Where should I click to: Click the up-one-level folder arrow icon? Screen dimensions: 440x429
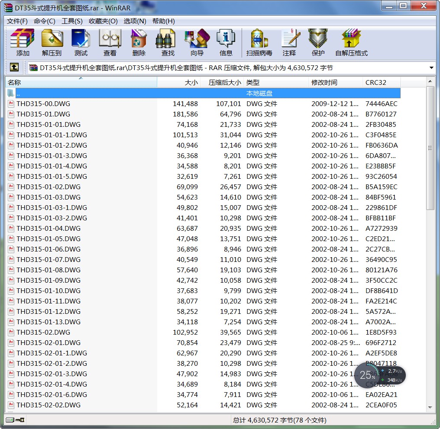click(14, 68)
